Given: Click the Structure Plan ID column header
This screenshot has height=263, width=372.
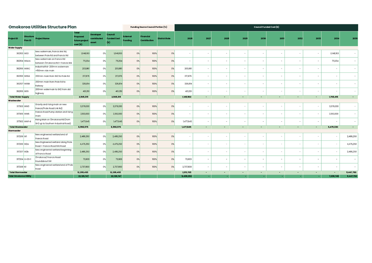Looking at the screenshot, I should pyautogui.click(x=29, y=38).
